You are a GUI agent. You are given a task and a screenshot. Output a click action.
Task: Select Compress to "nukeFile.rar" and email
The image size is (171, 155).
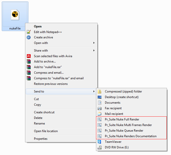(59, 78)
